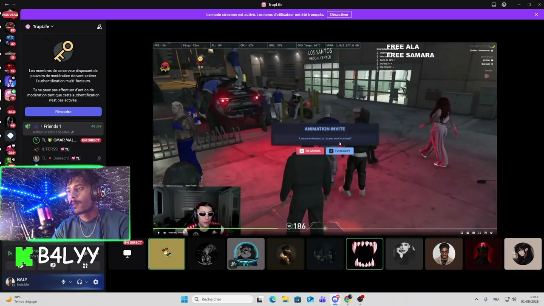Select the anime girl participant tile
Viewport: 544px width, 306px height.
tap(523, 254)
